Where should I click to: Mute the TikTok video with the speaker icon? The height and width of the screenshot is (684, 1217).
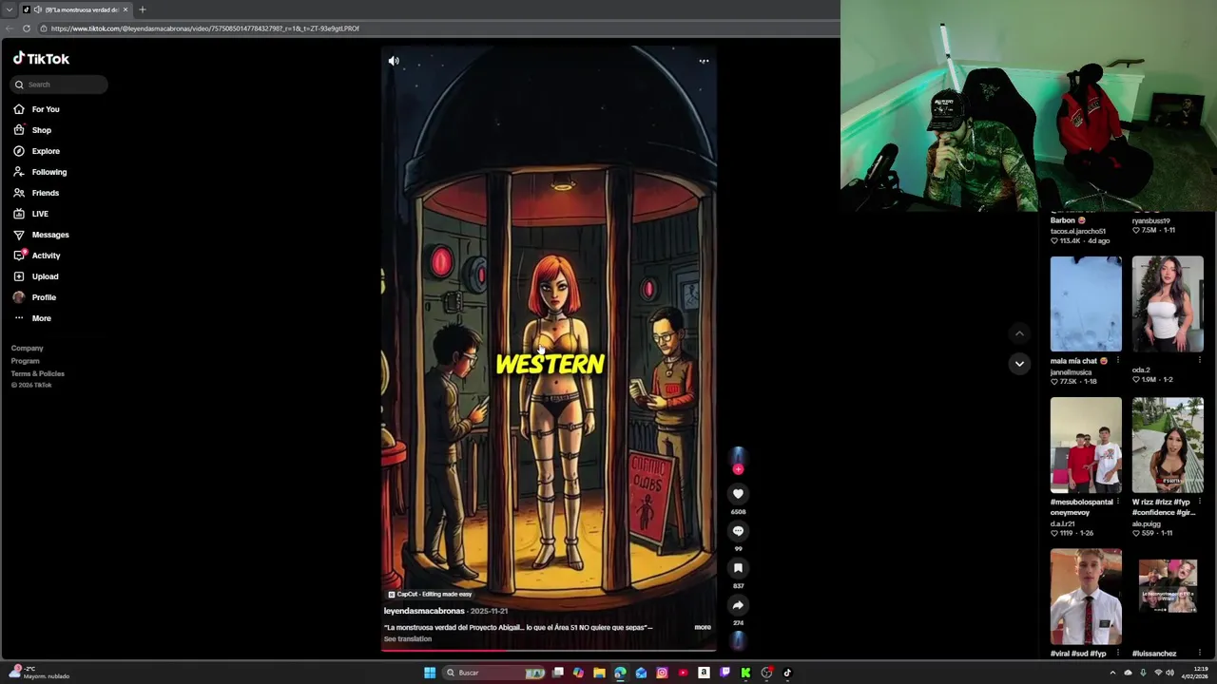click(x=394, y=61)
